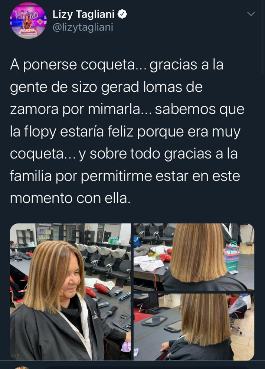Select the text 'sizo gerad lomas de'
265x369 pixels.
[x=137, y=87]
